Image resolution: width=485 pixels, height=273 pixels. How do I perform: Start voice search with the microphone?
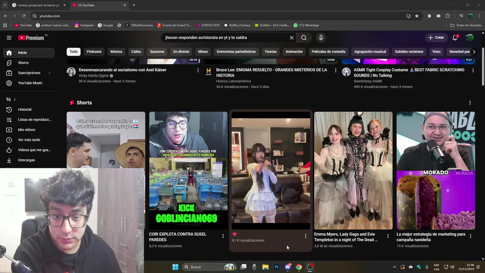tap(321, 38)
